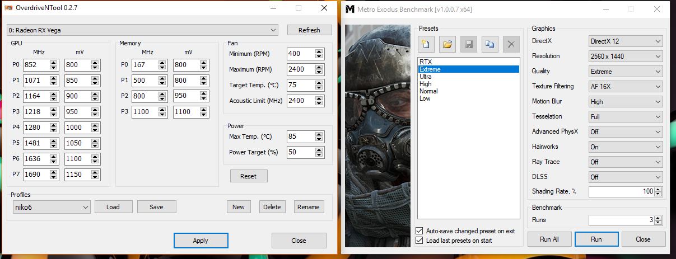Image resolution: width=676 pixels, height=259 pixels.
Task: Click the Save preset floppy icon
Action: [468, 44]
